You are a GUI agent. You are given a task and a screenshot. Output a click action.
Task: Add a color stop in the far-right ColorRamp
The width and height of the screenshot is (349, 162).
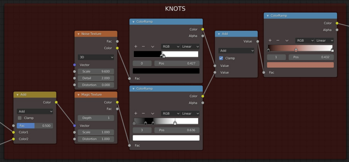[270, 40]
